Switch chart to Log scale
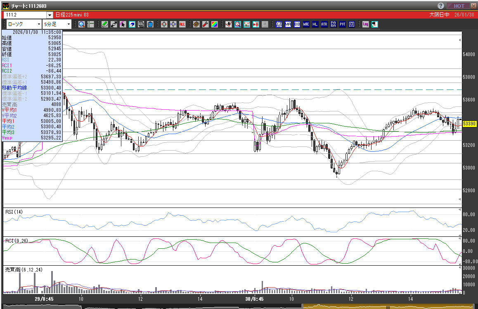Image resolution: width=478 pixels, height=309 pixels. [x=365, y=24]
